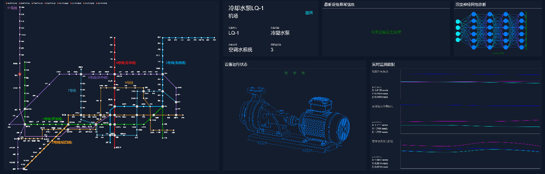Viewport: 545px width, 174px height.
Task: Select the 9号线 line label
Action: 129,82
